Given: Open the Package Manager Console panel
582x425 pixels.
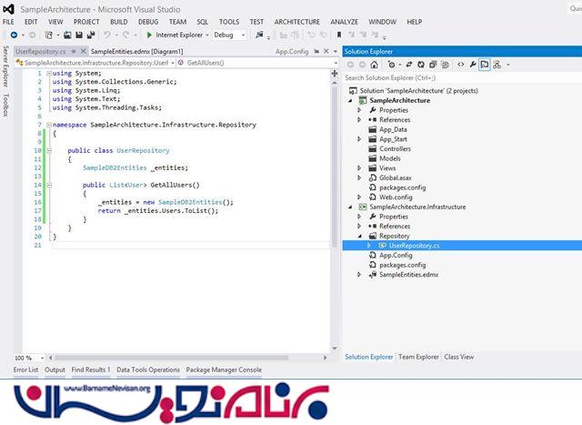Looking at the screenshot, I should [224, 369].
